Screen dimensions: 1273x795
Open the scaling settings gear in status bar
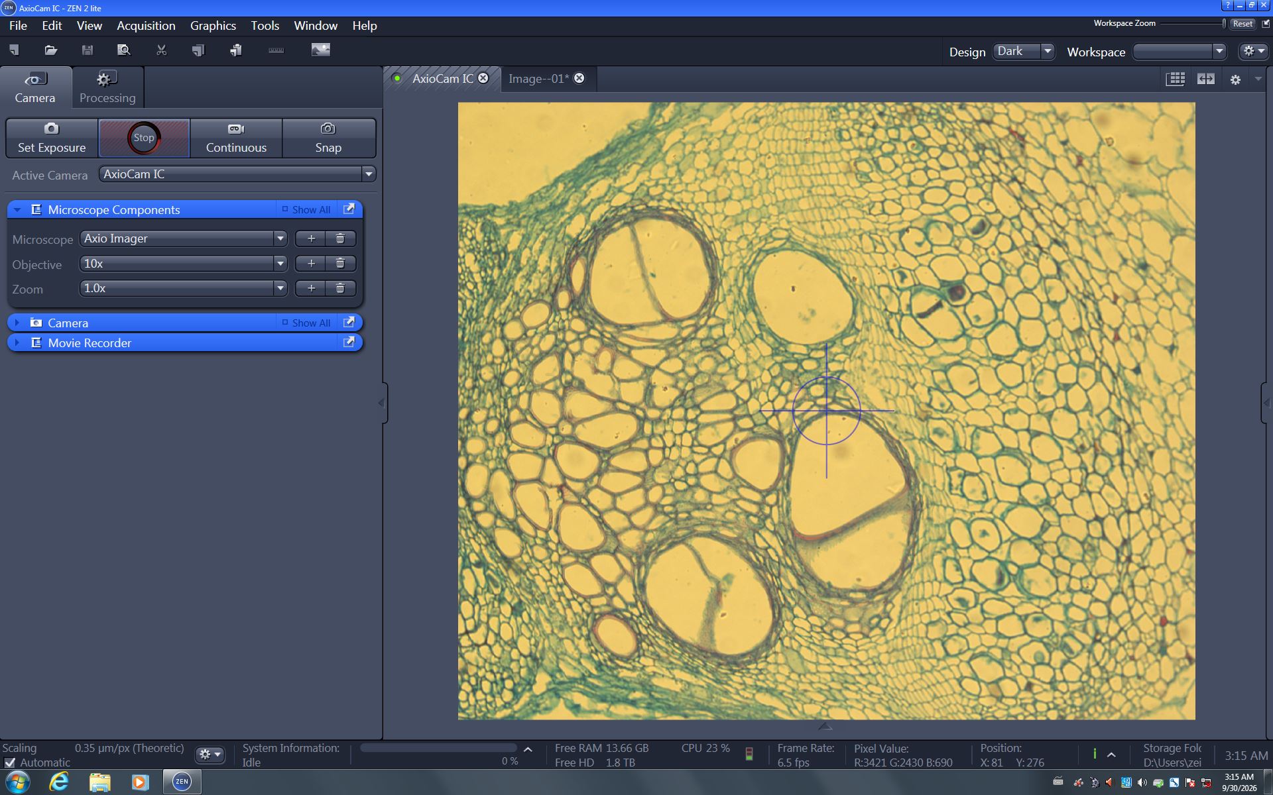[210, 755]
